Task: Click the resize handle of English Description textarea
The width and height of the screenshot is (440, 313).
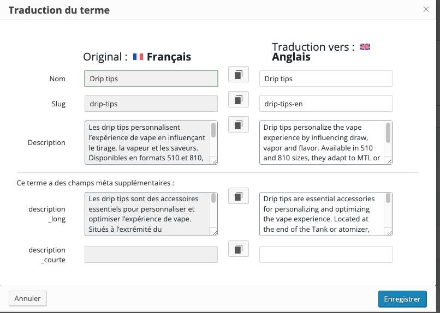Action: [389, 161]
